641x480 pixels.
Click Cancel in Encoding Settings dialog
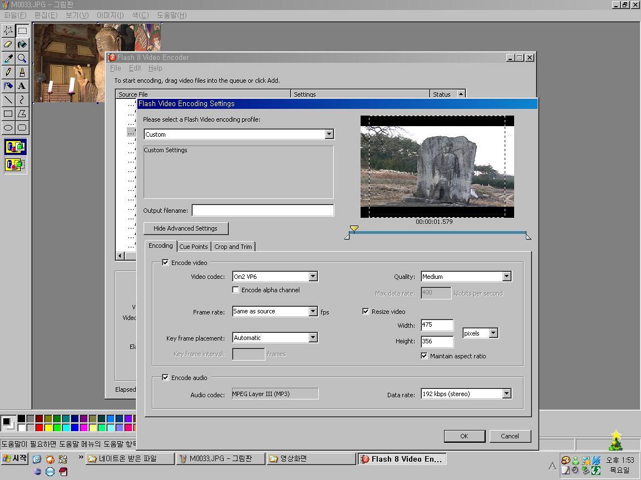point(510,436)
